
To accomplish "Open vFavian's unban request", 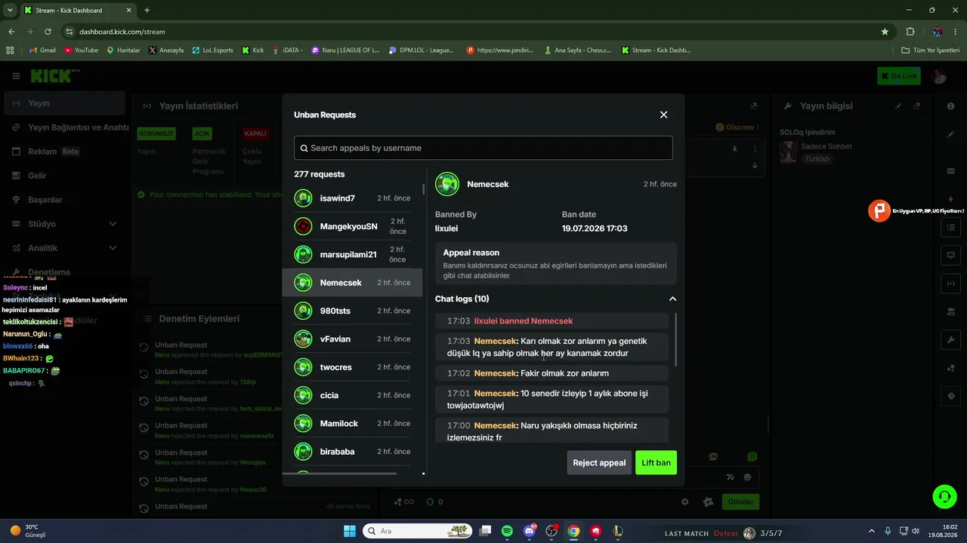I will point(352,339).
